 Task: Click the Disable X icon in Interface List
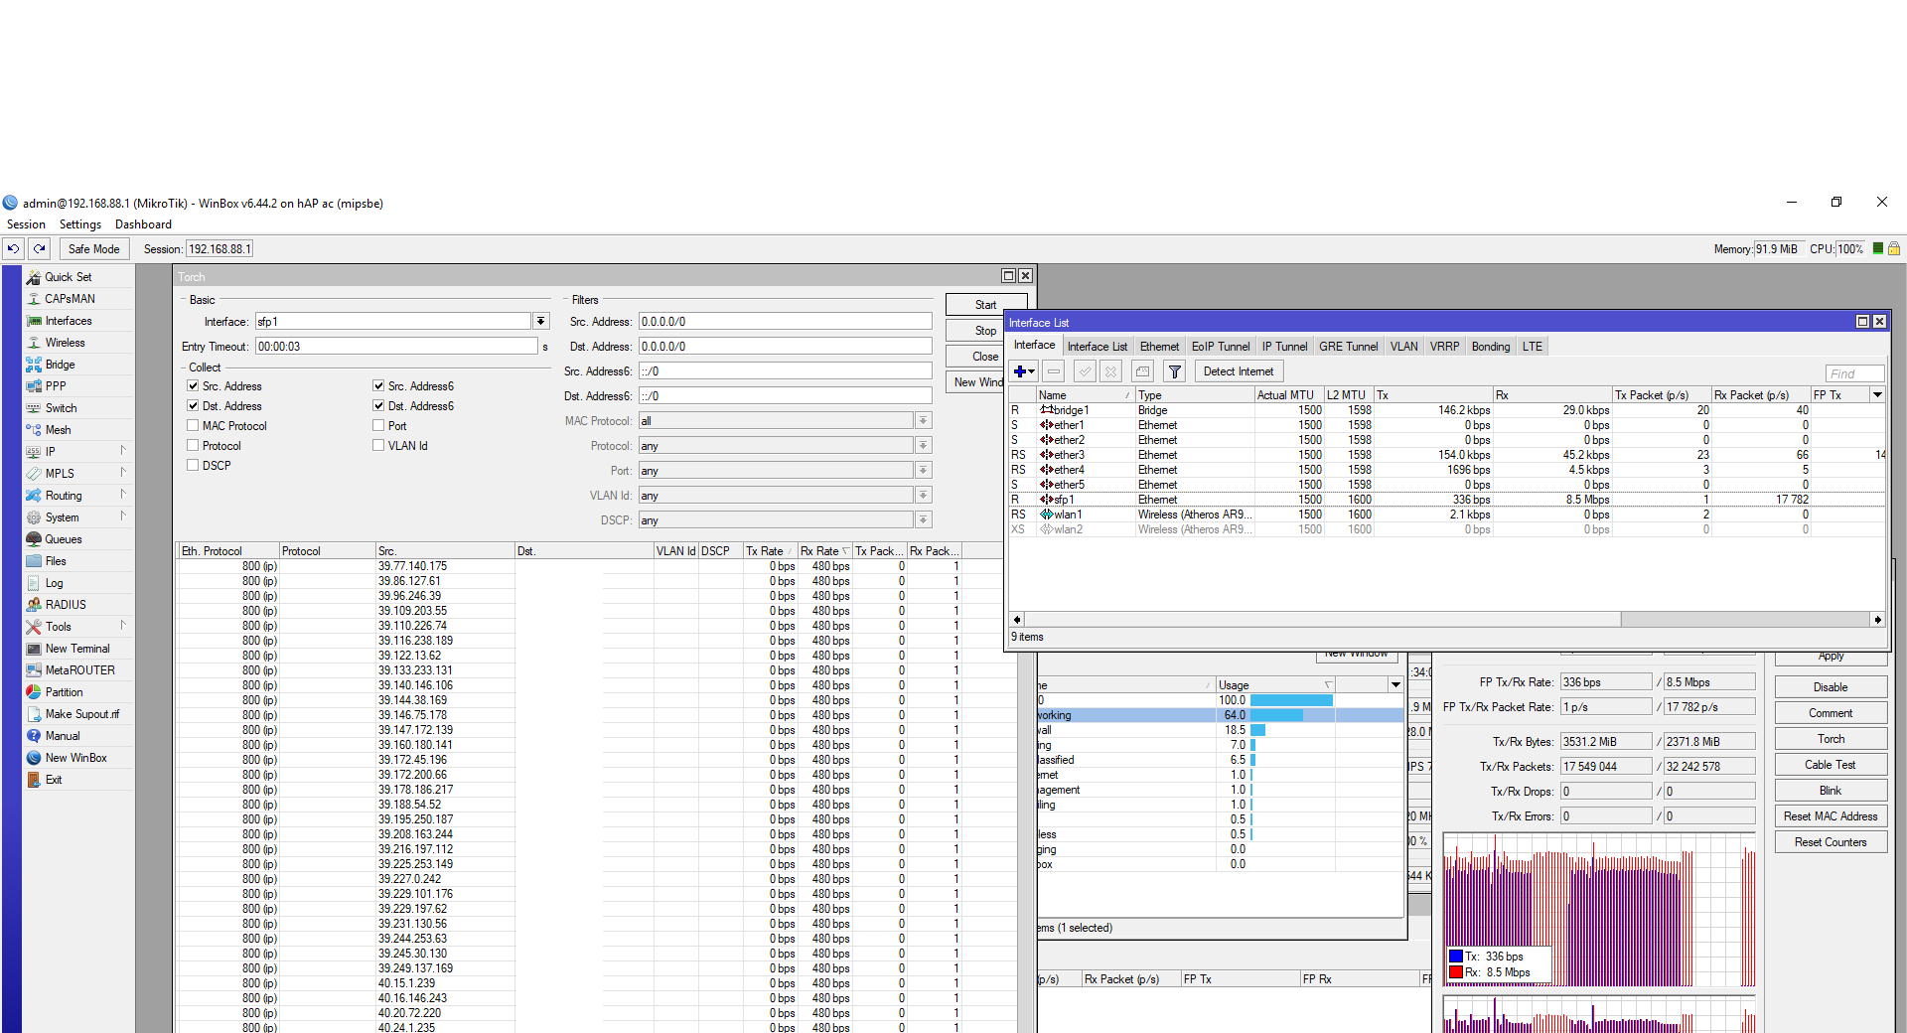click(x=1110, y=371)
